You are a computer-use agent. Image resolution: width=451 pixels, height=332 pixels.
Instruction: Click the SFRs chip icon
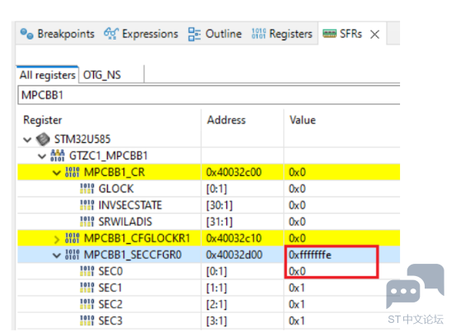coord(329,34)
